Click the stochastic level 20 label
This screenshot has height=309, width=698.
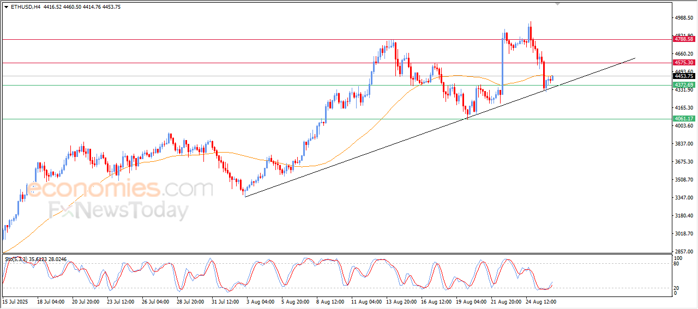point(677,288)
